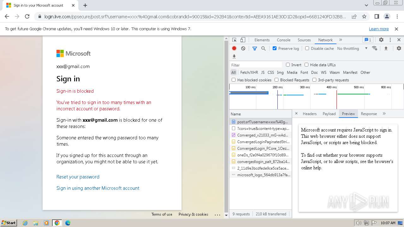Select the inspect element picker icon
Viewport: 404px width, 227px height.
234,40
